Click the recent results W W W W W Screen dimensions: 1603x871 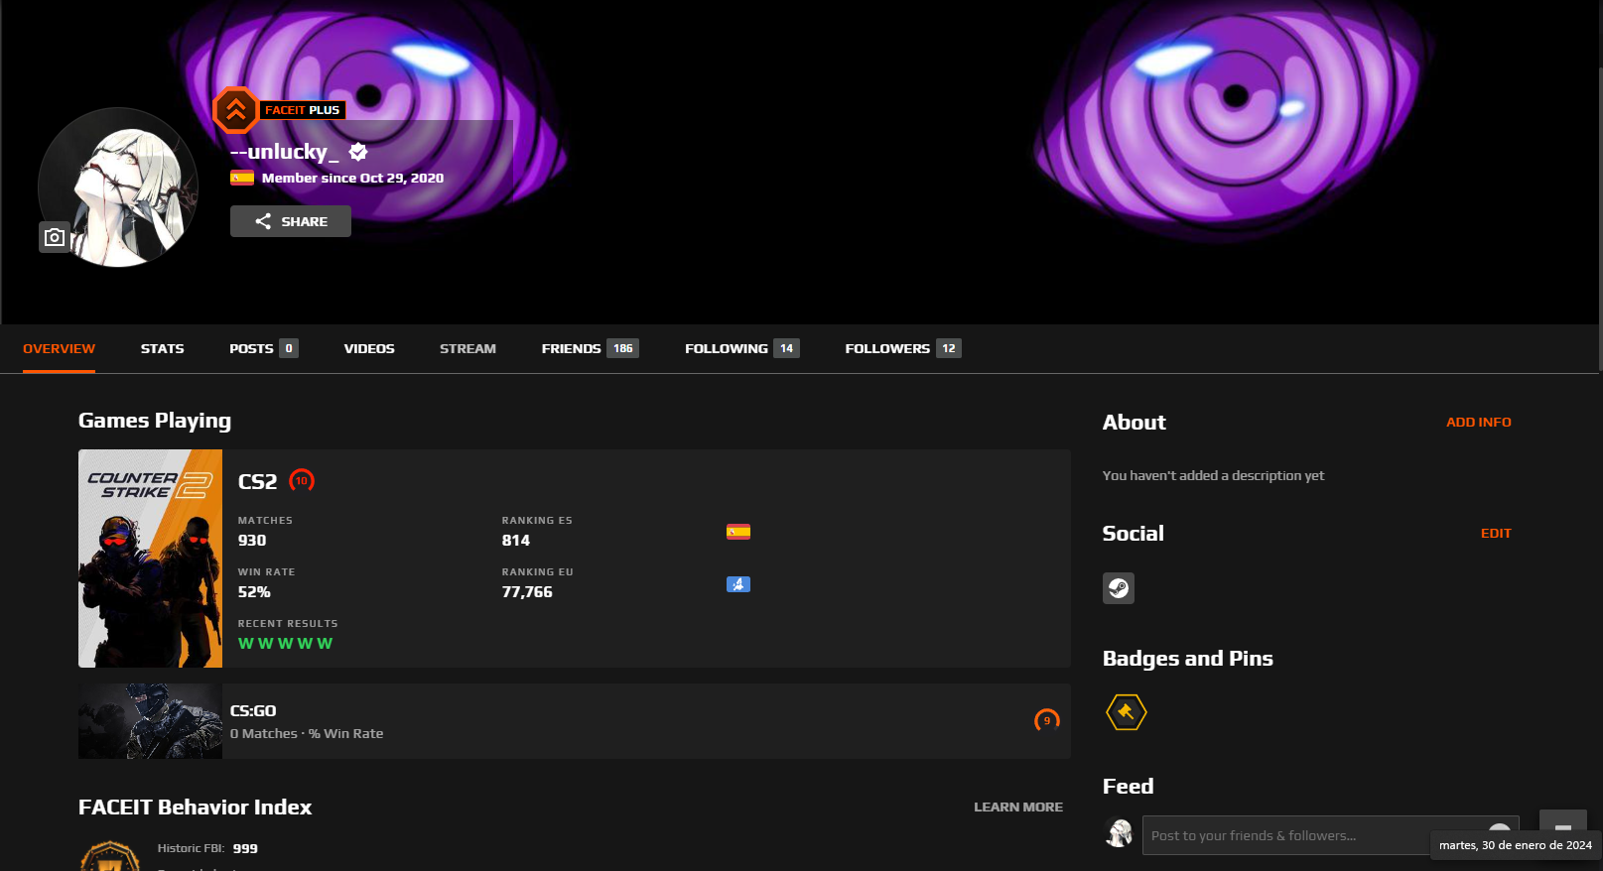[x=286, y=644]
